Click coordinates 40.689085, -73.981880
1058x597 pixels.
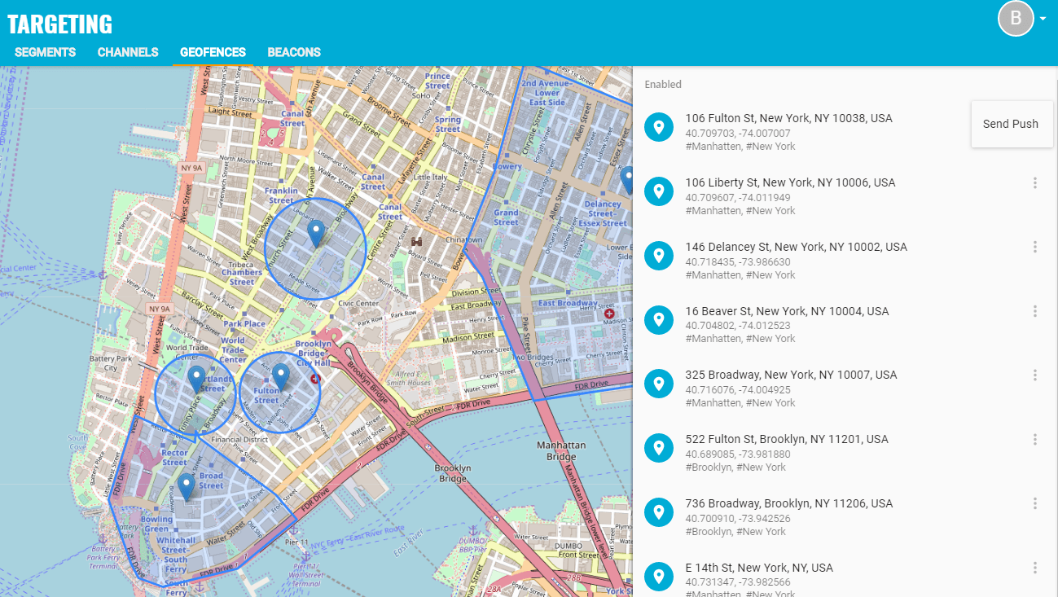738,454
